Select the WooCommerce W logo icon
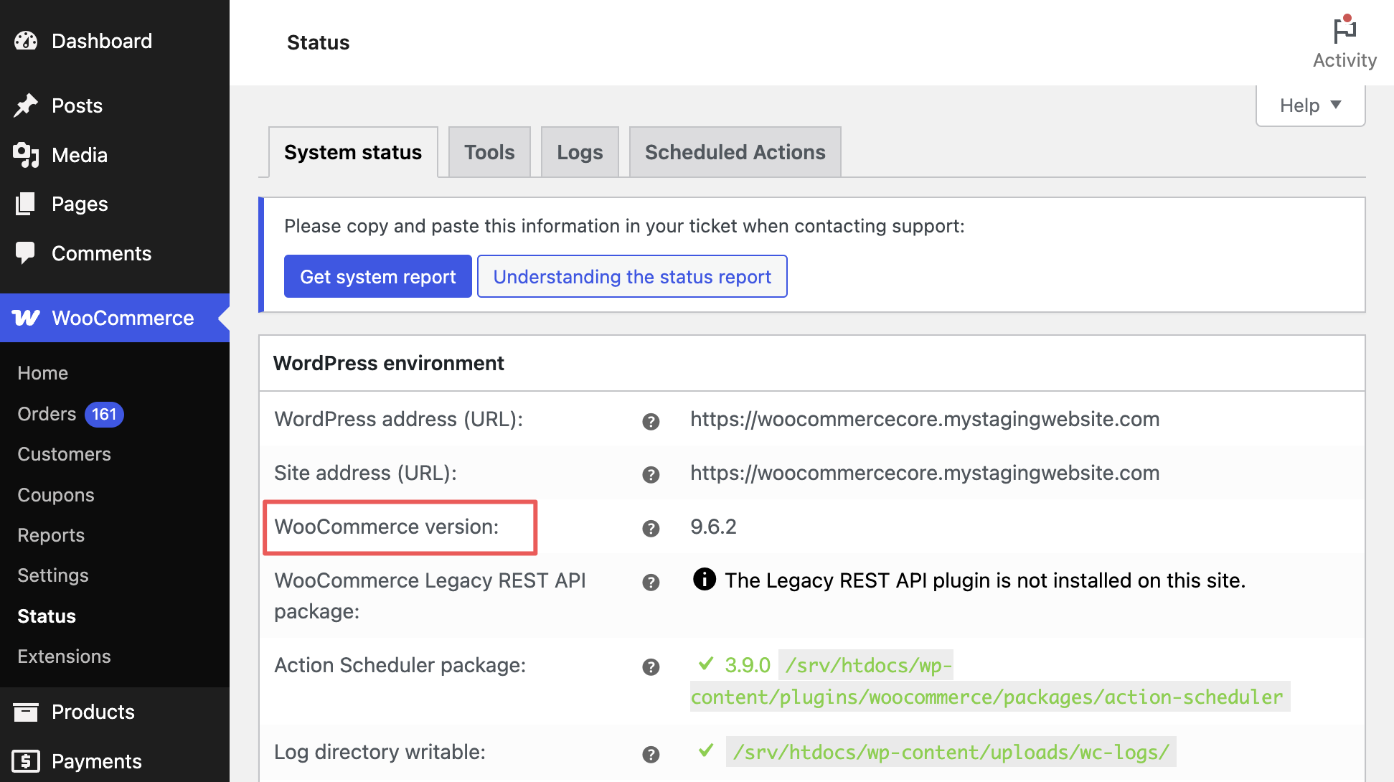This screenshot has width=1394, height=782. click(x=25, y=318)
